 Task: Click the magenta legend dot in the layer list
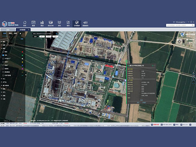(22, 69)
